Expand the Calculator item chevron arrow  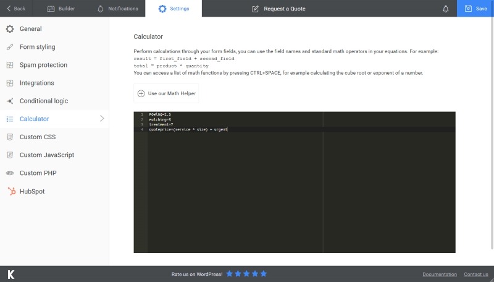pyautogui.click(x=102, y=119)
